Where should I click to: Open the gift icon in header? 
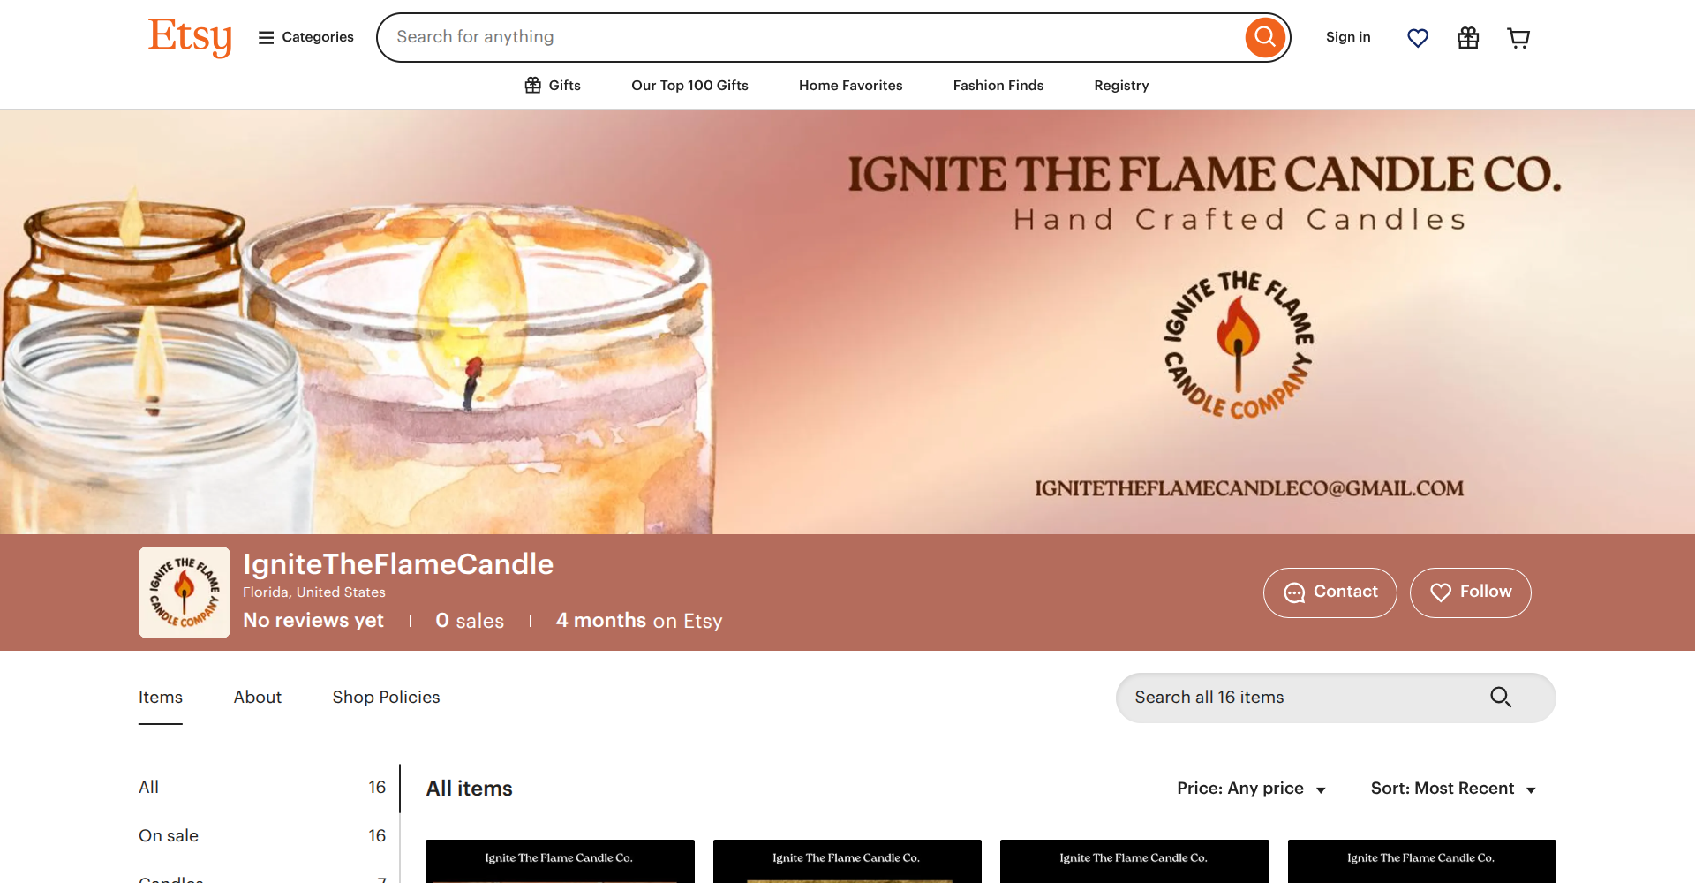[x=1468, y=38]
